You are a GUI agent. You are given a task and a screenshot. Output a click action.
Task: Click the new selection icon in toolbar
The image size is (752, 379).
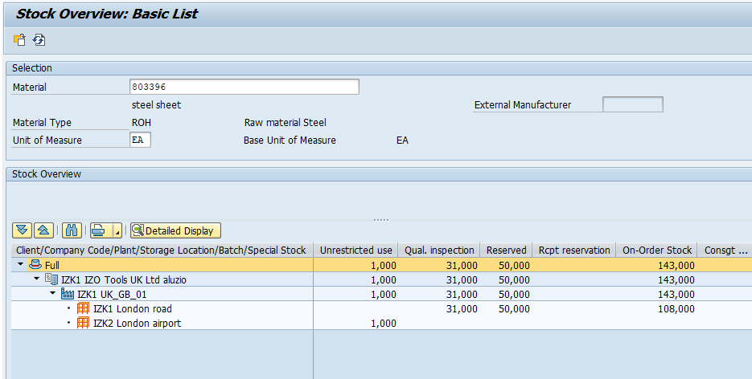(19, 39)
